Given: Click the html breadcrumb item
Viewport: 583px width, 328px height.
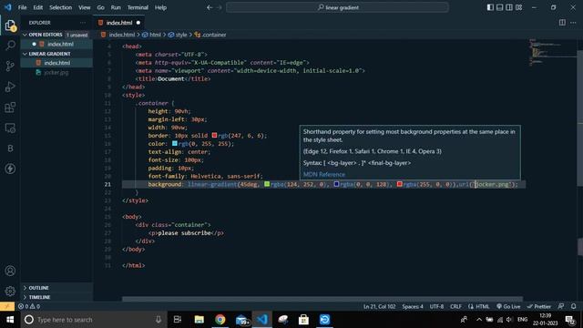Looking at the screenshot, I should (155, 35).
